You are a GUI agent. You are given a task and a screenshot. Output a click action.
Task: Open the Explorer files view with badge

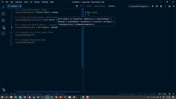pyautogui.click(x=3, y=27)
